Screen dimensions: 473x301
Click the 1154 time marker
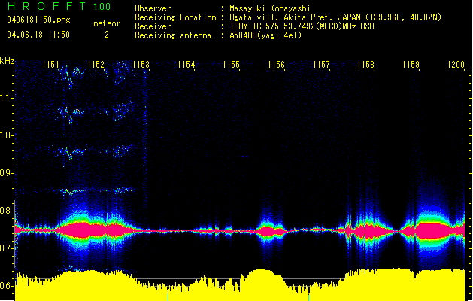coord(186,64)
